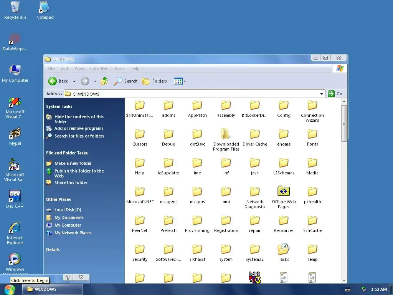Click the scrollbar down arrow
This screenshot has height=295, width=393.
click(344, 281)
